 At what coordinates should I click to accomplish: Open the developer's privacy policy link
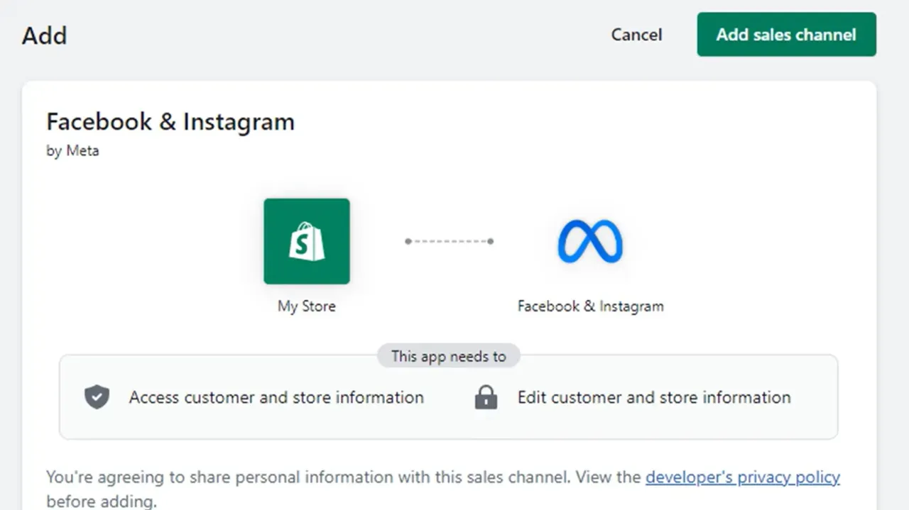click(742, 477)
